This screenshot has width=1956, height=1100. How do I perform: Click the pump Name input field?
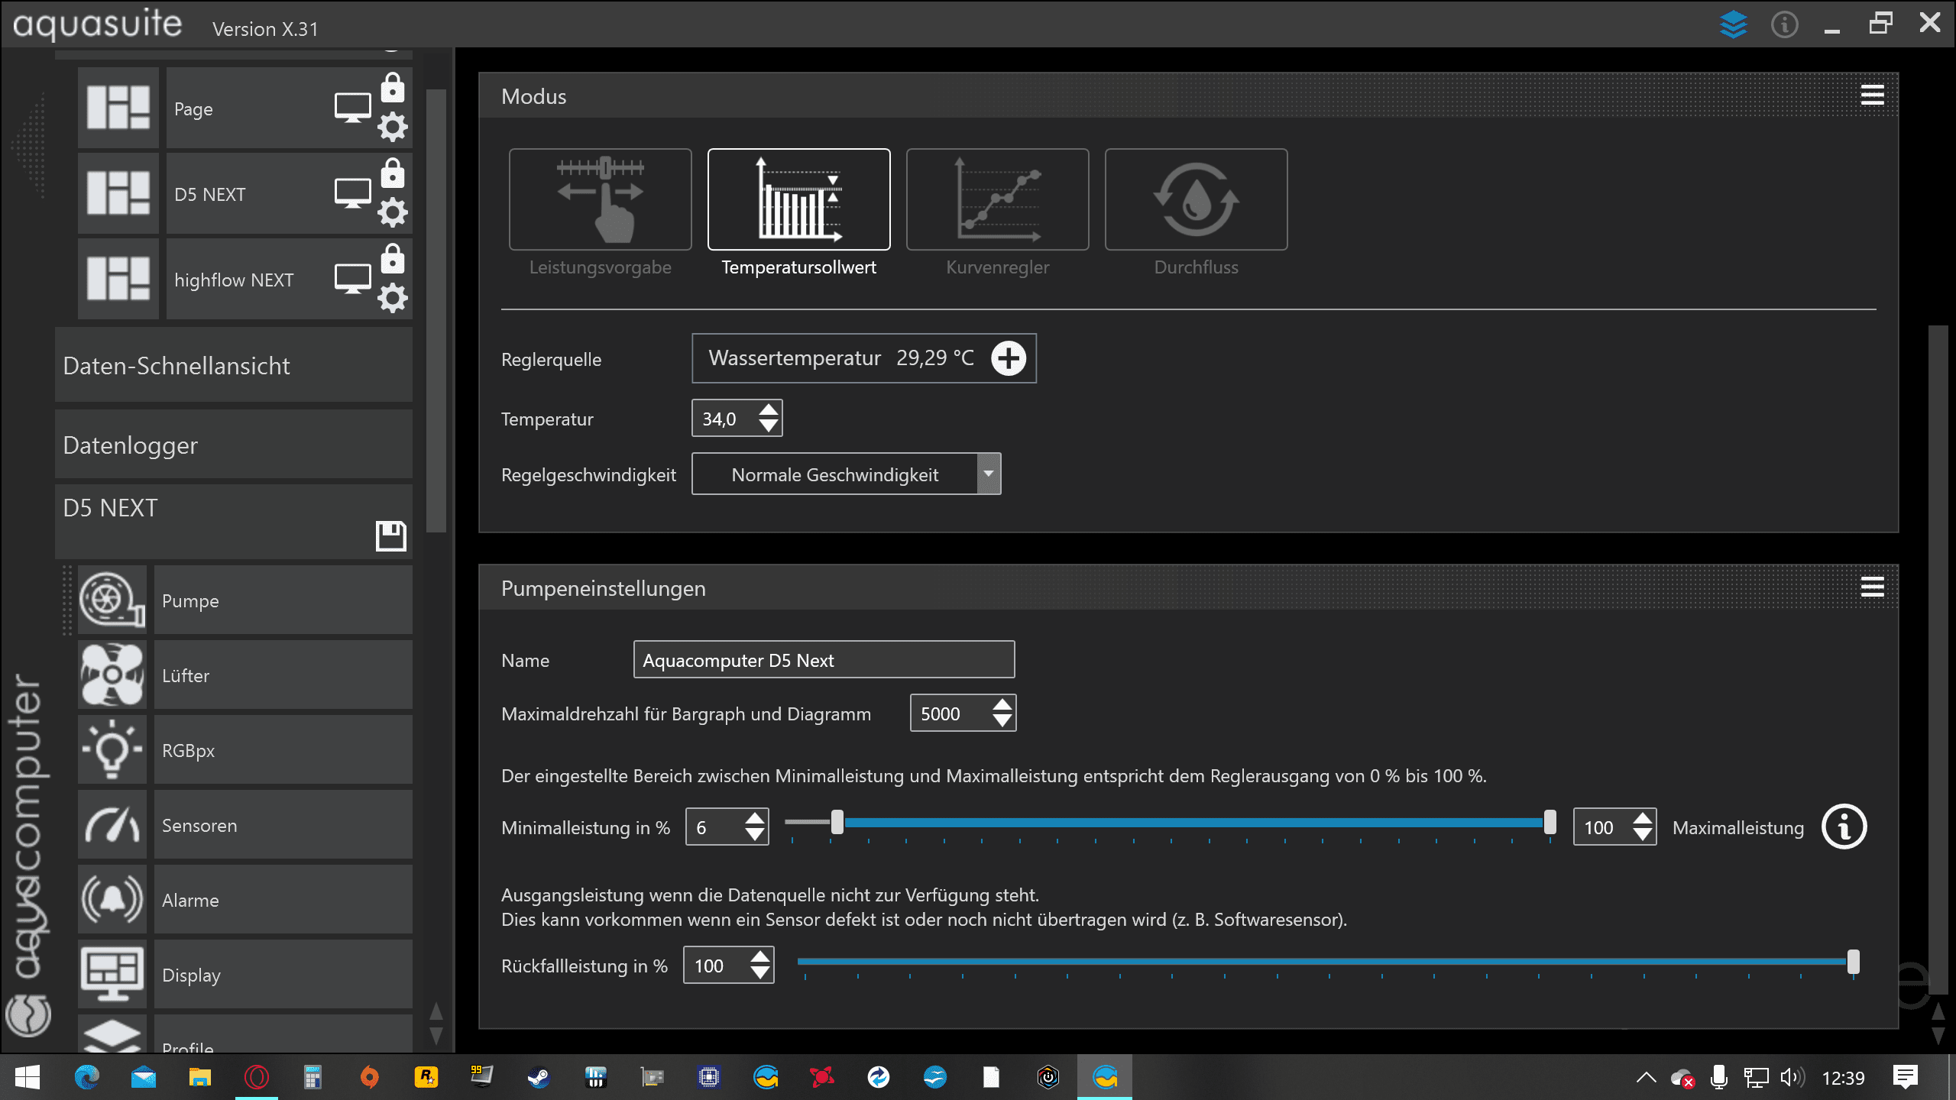point(824,660)
